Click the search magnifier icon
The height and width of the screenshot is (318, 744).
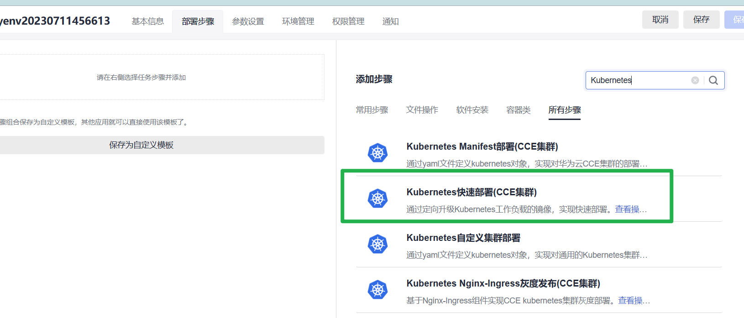tap(713, 80)
